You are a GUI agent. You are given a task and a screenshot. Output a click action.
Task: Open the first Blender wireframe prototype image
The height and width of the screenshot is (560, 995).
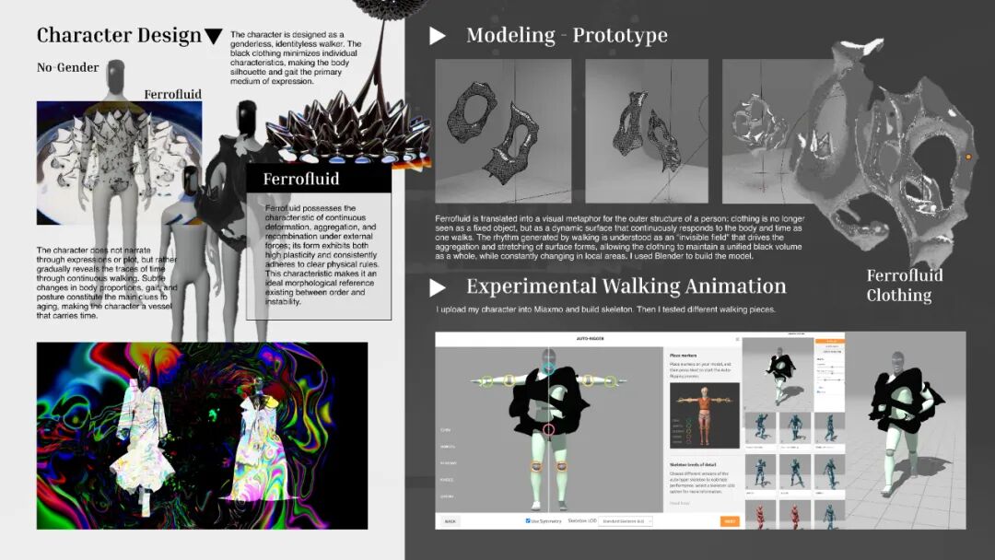click(503, 132)
